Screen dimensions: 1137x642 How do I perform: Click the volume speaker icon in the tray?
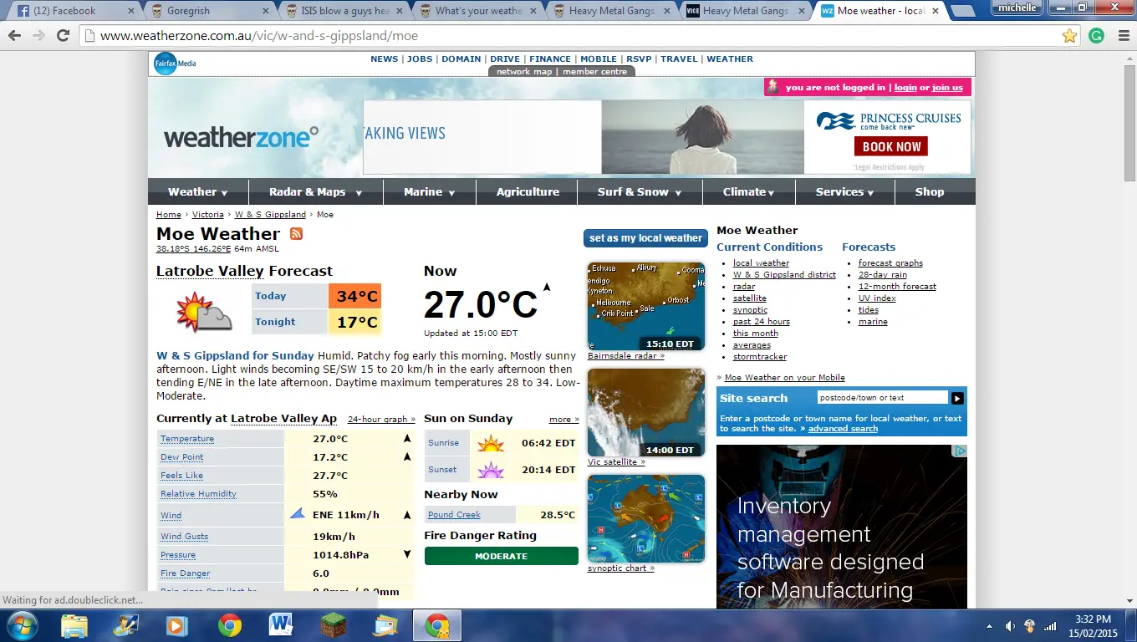click(x=1010, y=626)
